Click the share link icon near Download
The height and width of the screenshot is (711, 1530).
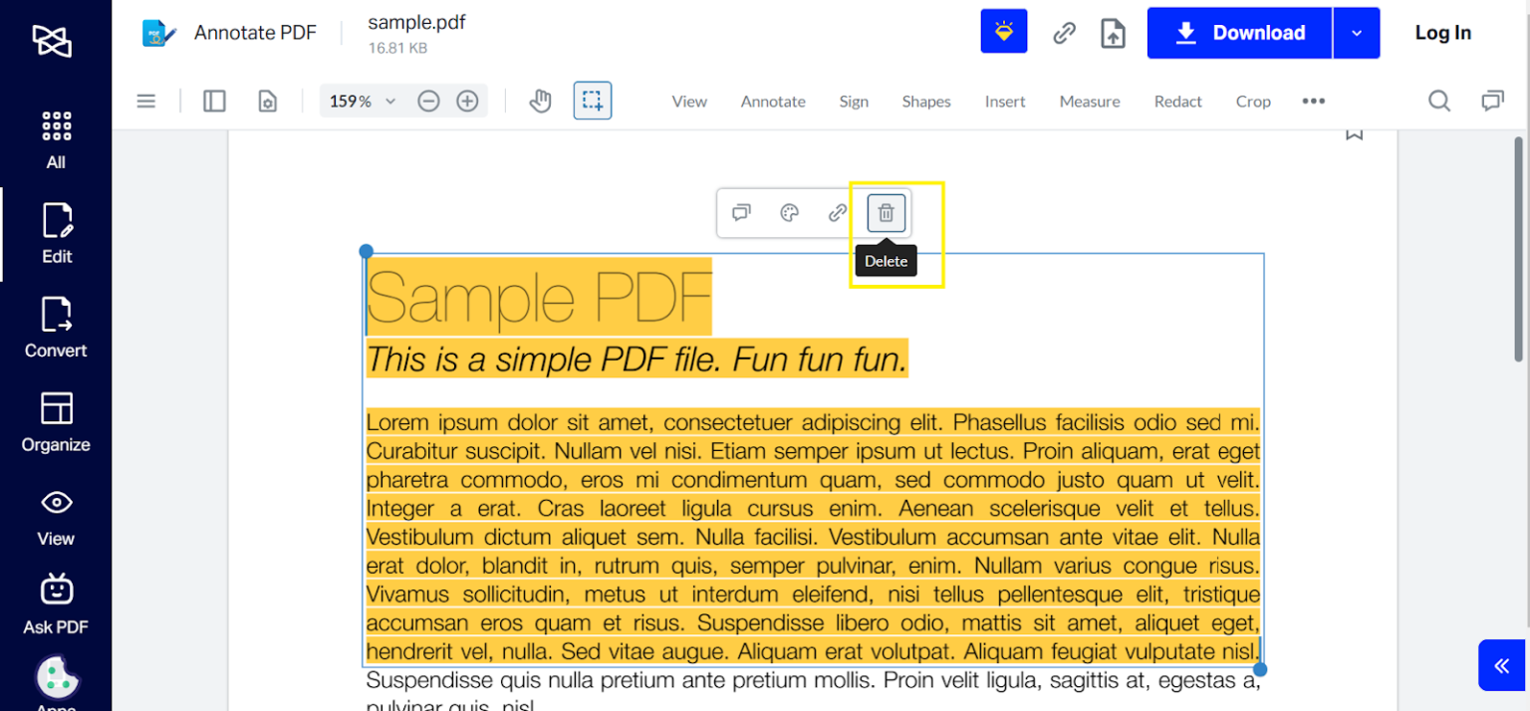[x=1063, y=32]
